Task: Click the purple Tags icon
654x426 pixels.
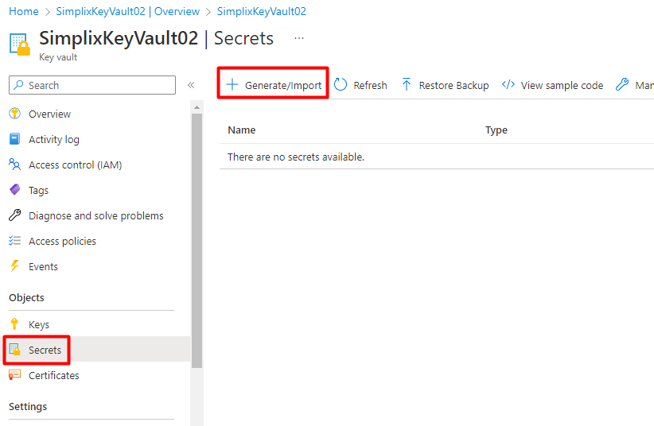Action: 14,190
